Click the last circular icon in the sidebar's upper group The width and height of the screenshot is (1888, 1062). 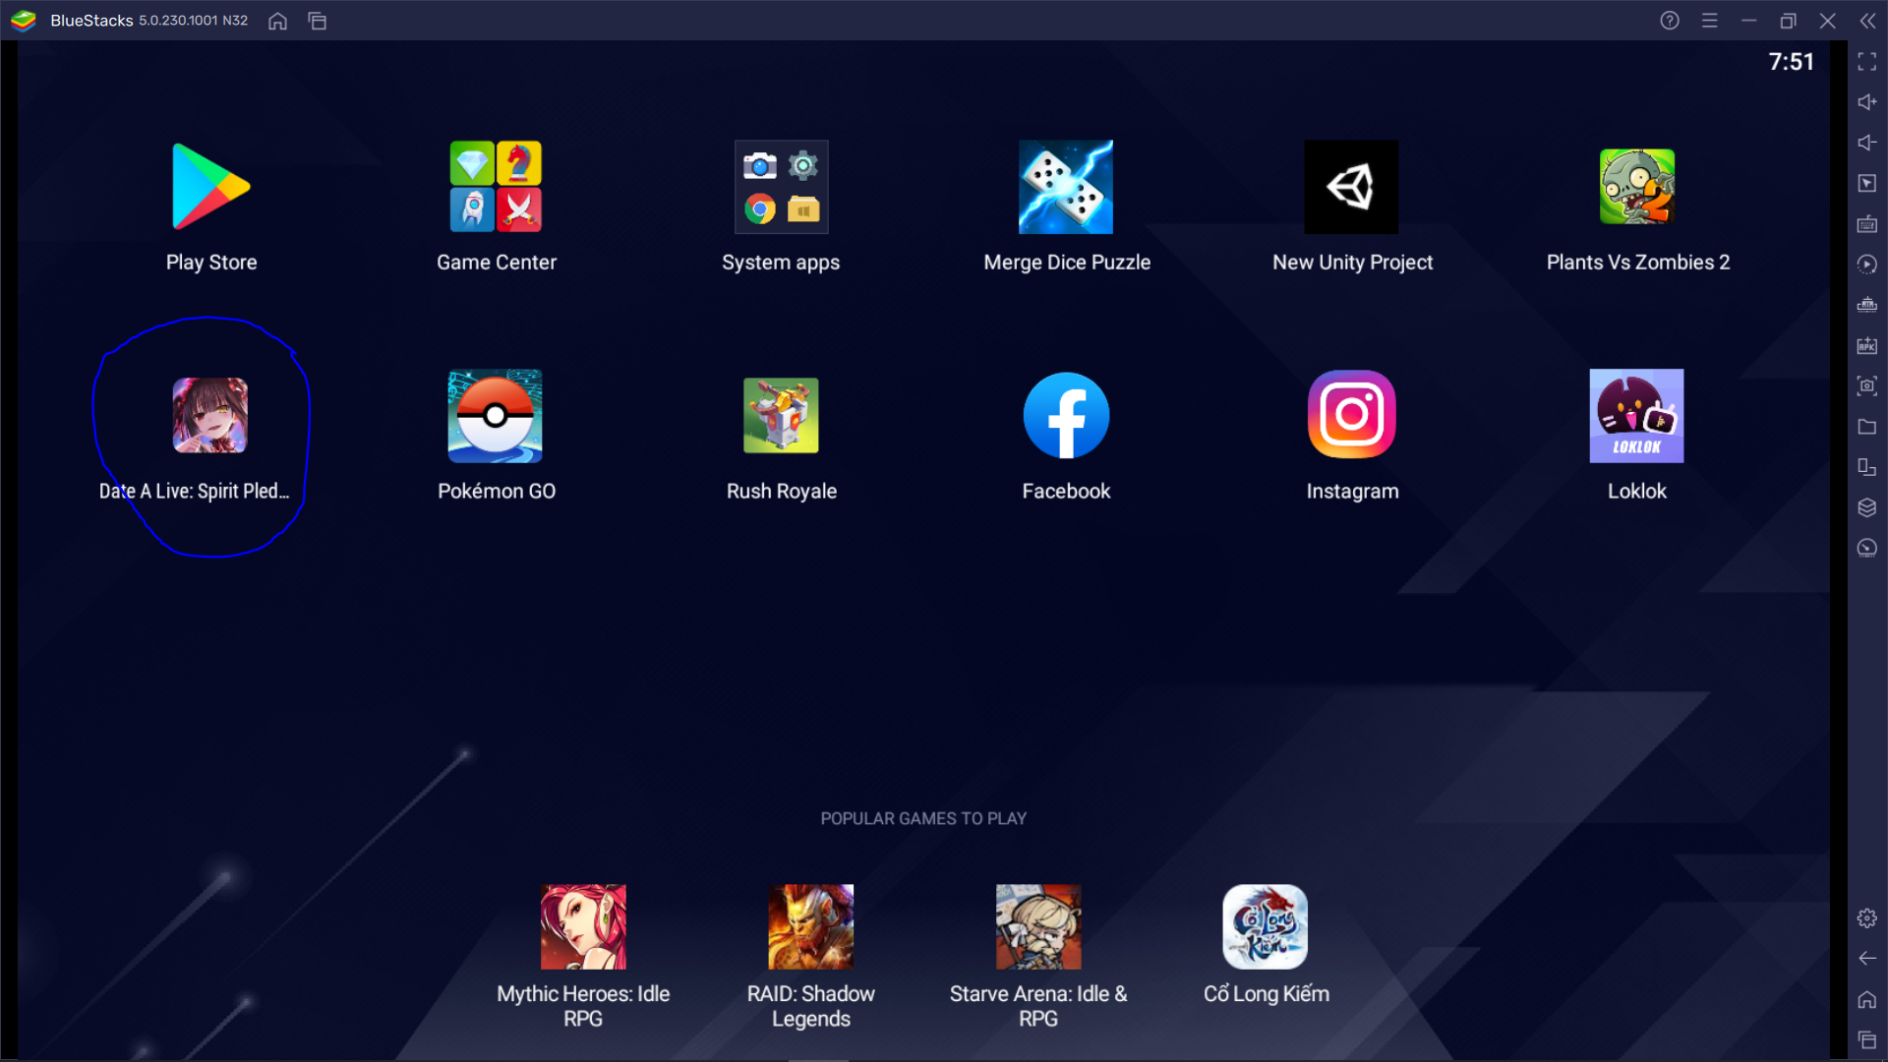tap(1867, 548)
